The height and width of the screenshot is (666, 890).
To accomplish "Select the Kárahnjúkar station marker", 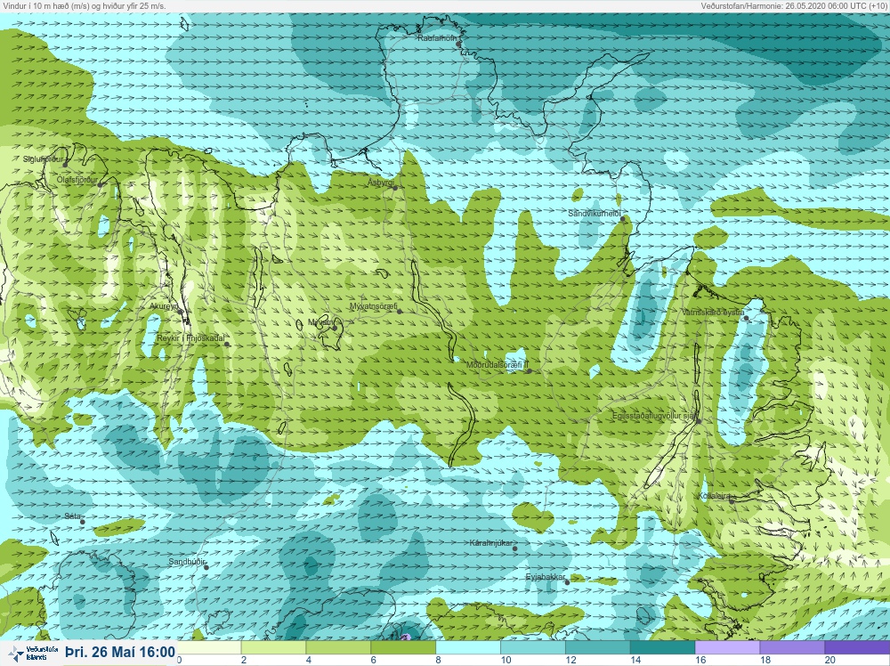I will 514,548.
